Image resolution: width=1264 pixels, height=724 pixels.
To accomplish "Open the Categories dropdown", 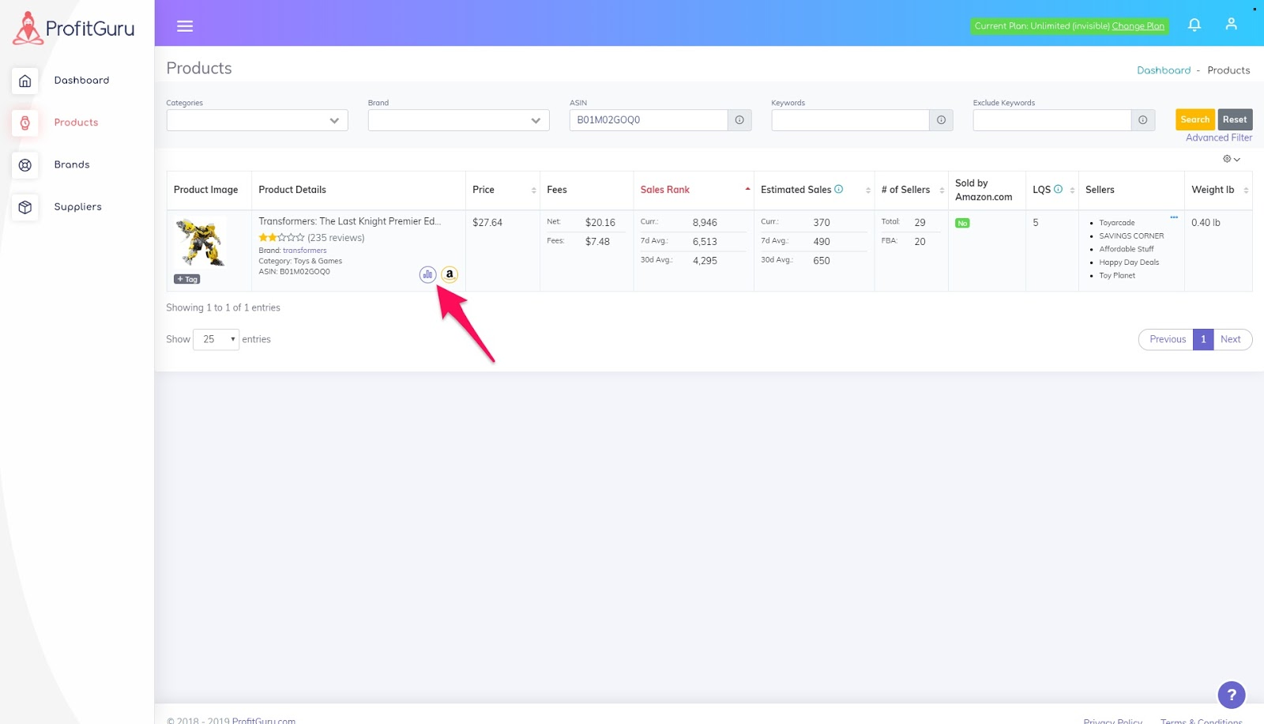I will click(257, 120).
